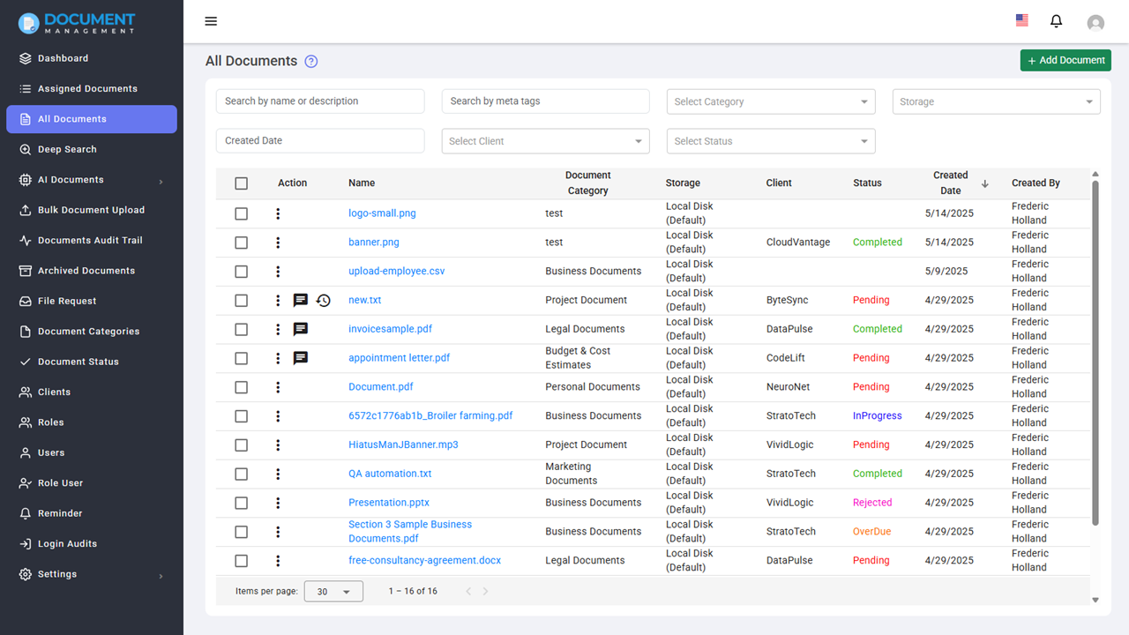Open the actions menu for banner.png
This screenshot has width=1129, height=635.
[278, 243]
